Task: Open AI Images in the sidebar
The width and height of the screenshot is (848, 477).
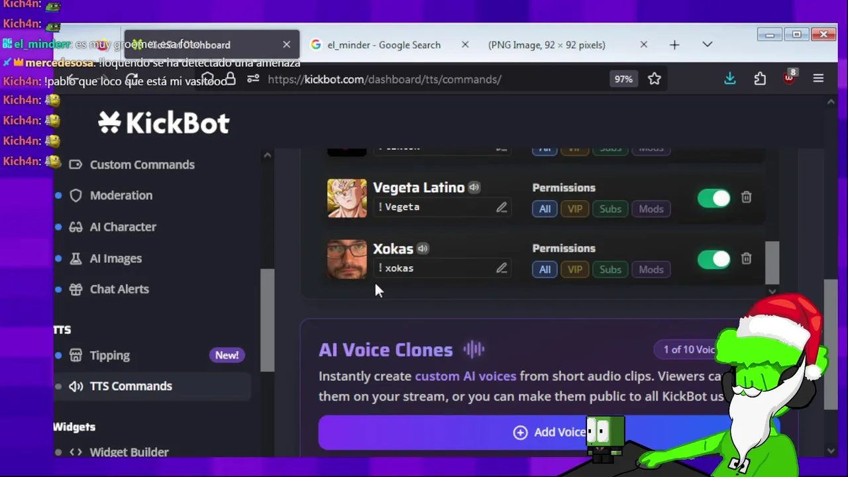Action: (x=116, y=258)
